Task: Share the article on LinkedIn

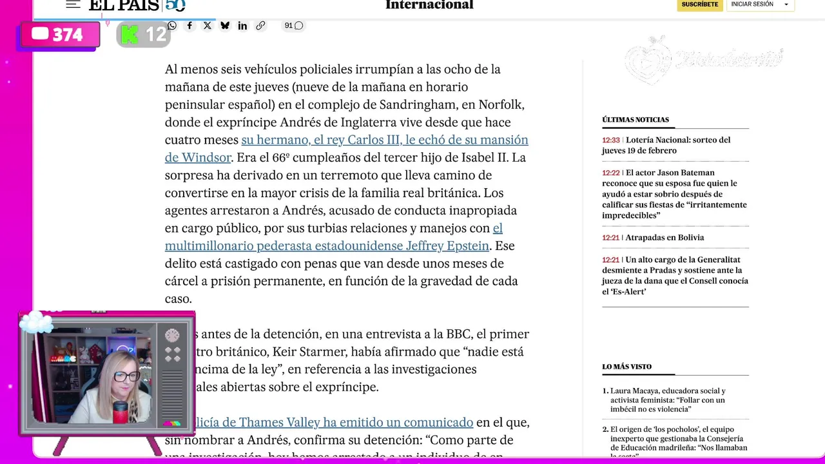Action: 242,26
